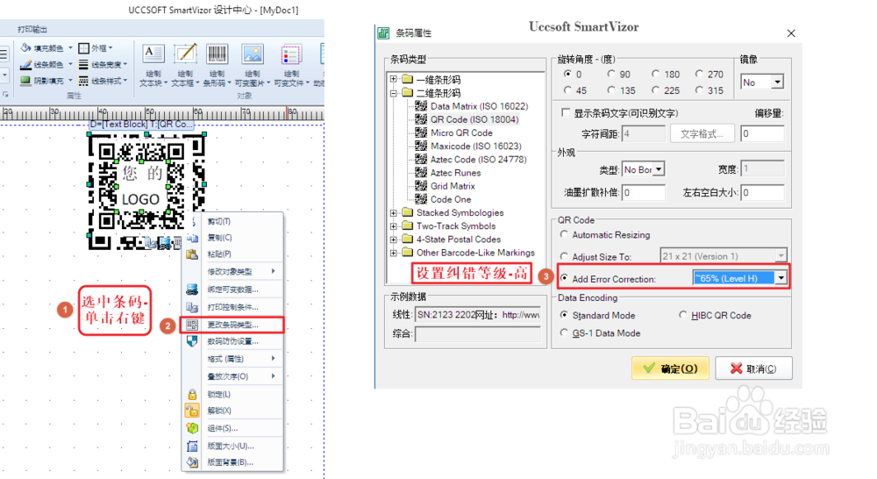Click the copy icon beside 复制(C)

click(x=192, y=237)
